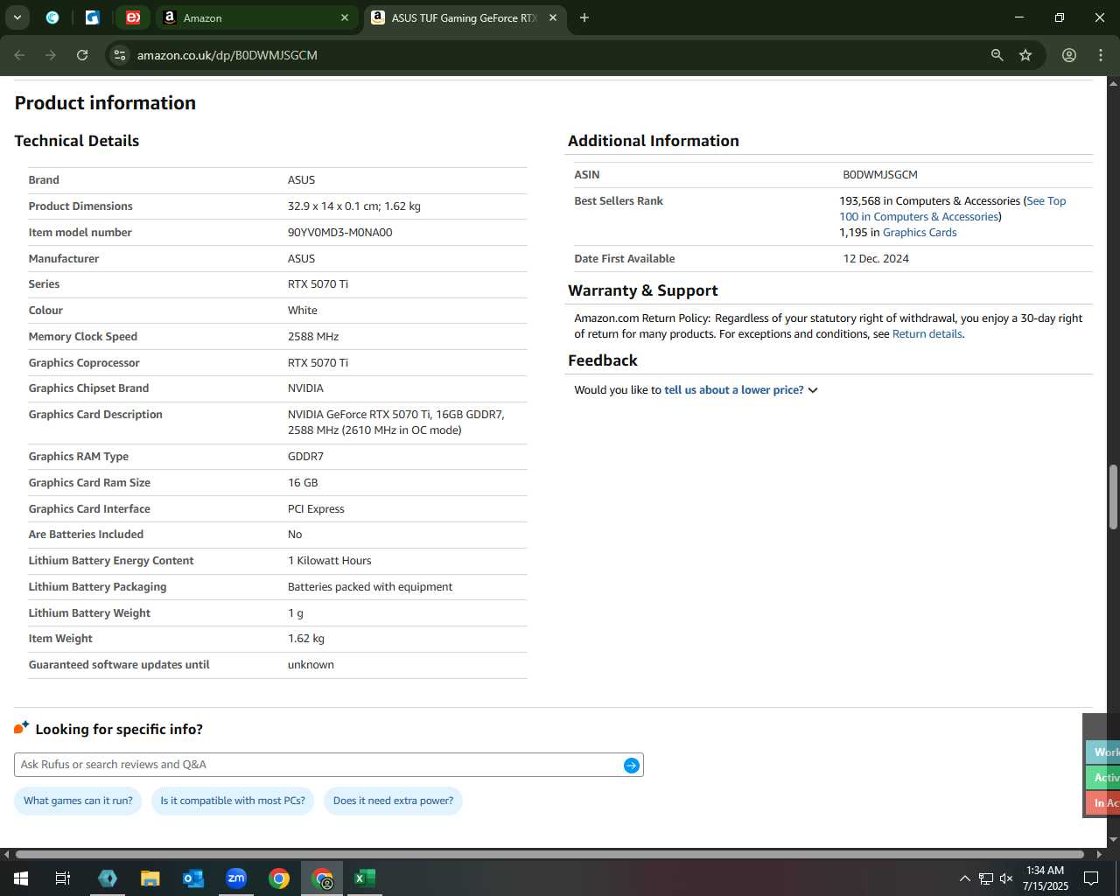This screenshot has height=896, width=1120.
Task: Select 'What games can it run?' suggestion
Action: click(78, 801)
